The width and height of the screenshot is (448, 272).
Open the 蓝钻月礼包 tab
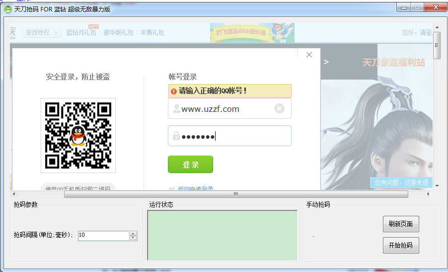click(x=81, y=33)
